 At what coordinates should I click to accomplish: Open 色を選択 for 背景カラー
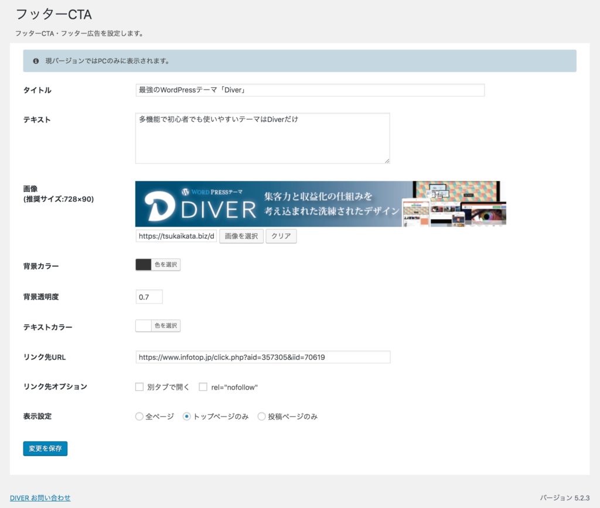click(166, 265)
